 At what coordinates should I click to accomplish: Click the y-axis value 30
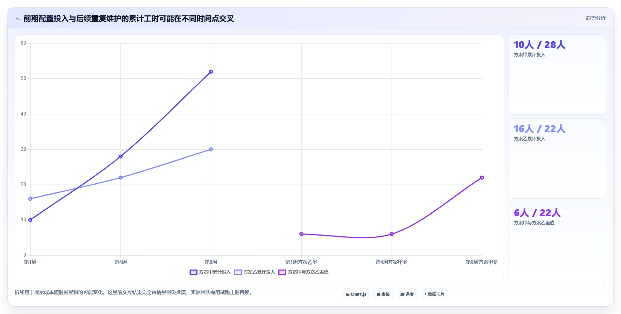[x=23, y=149]
